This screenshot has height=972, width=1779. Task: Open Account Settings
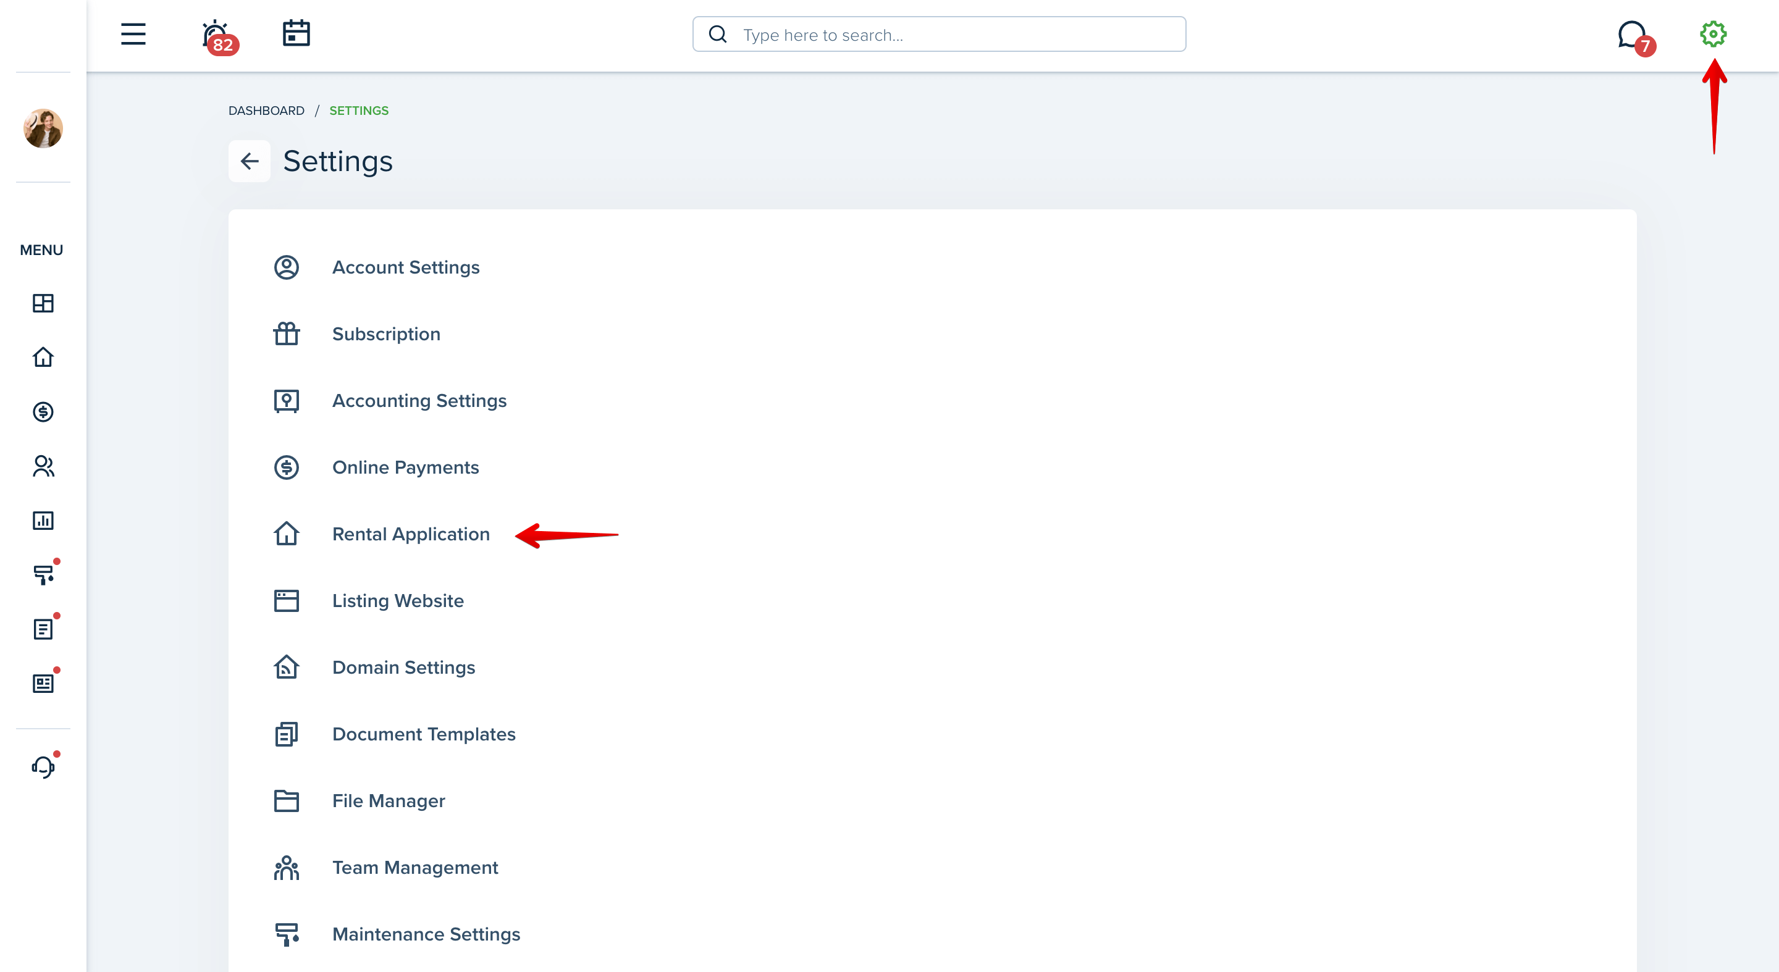click(x=406, y=267)
